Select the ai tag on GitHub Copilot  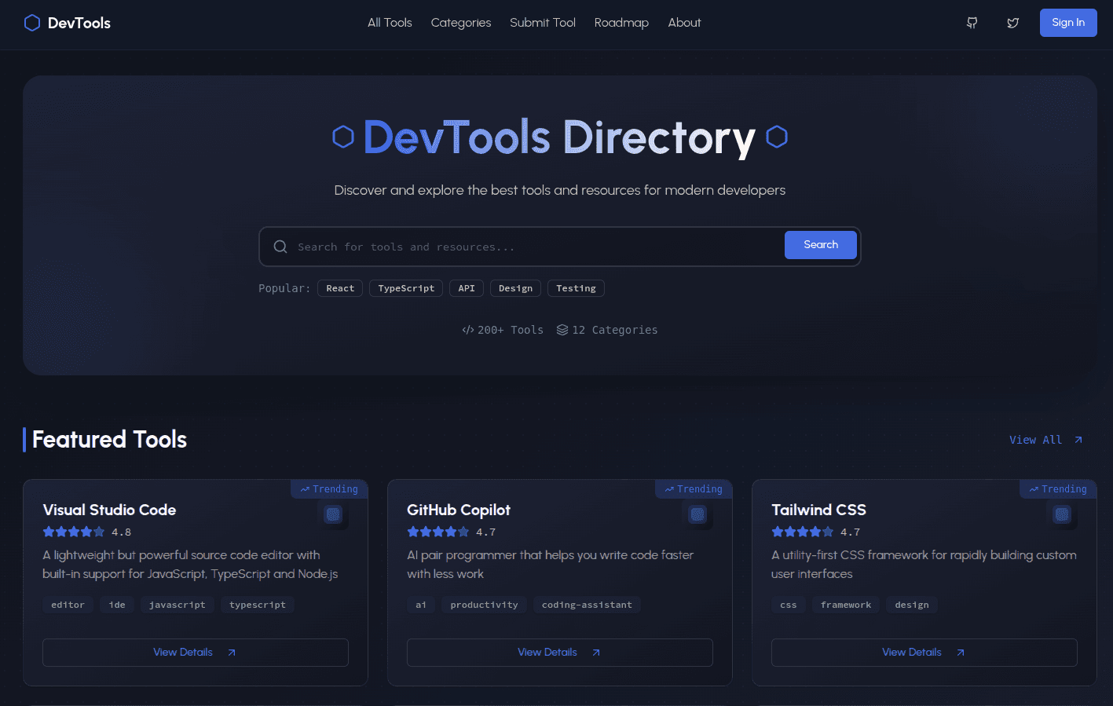pos(420,604)
